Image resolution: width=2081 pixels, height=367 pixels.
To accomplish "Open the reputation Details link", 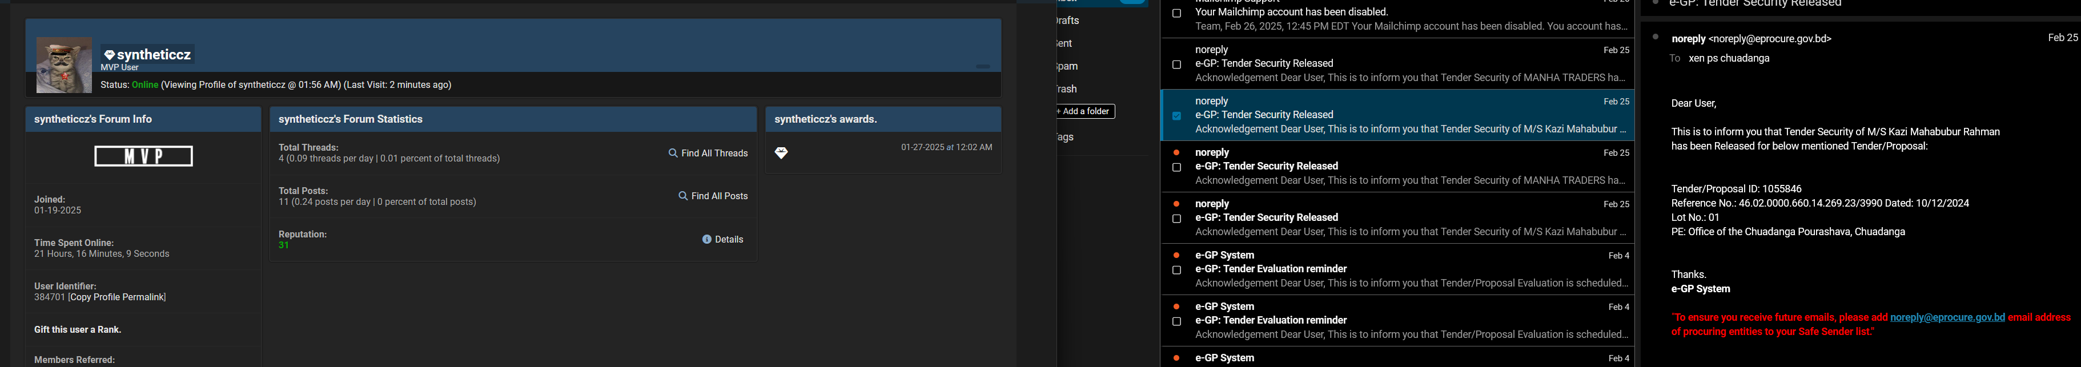I will [x=729, y=240].
